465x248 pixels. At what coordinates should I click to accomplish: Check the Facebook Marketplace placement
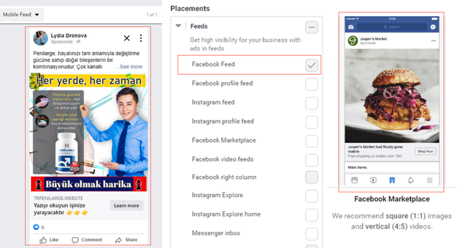click(x=312, y=141)
